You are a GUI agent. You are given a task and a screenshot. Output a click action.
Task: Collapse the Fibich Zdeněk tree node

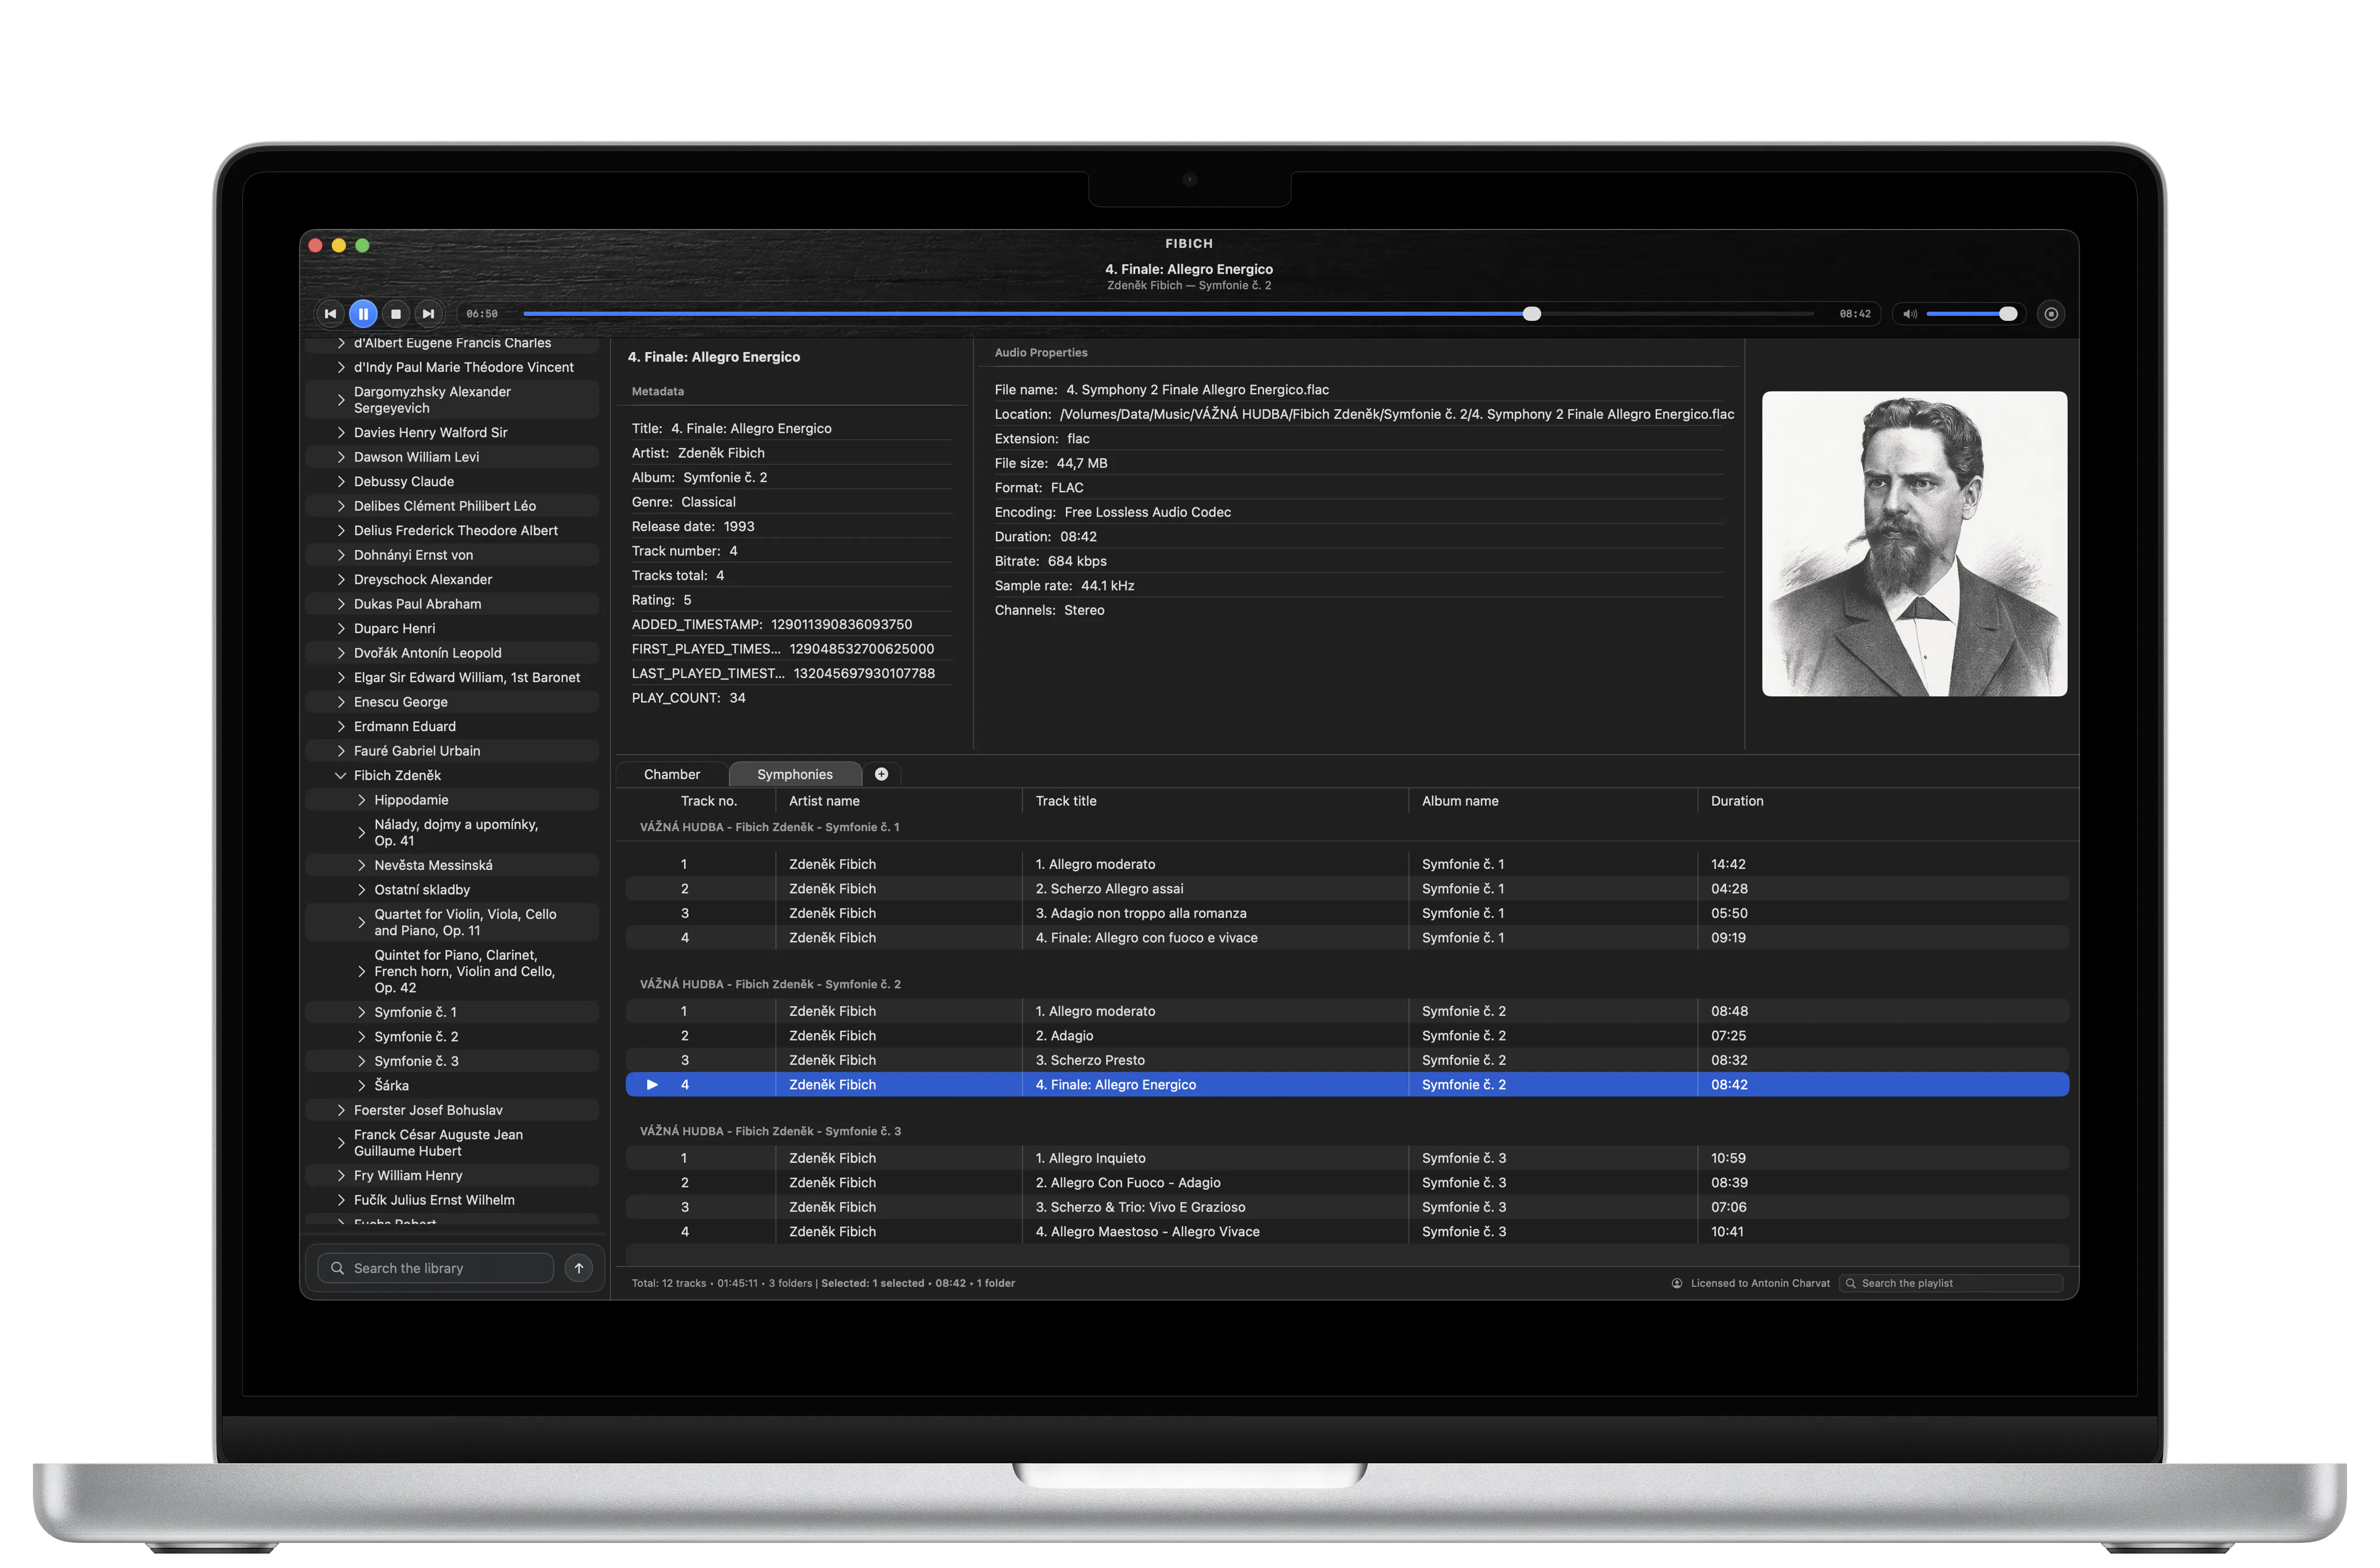[x=340, y=775]
